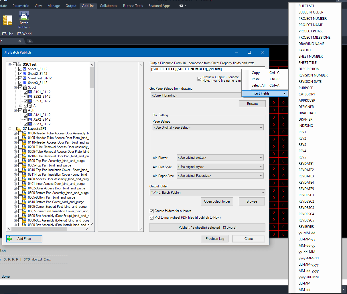This screenshot has width=347, height=294.
Task: Click Browse beside Current Drawing
Action: coord(252,104)
